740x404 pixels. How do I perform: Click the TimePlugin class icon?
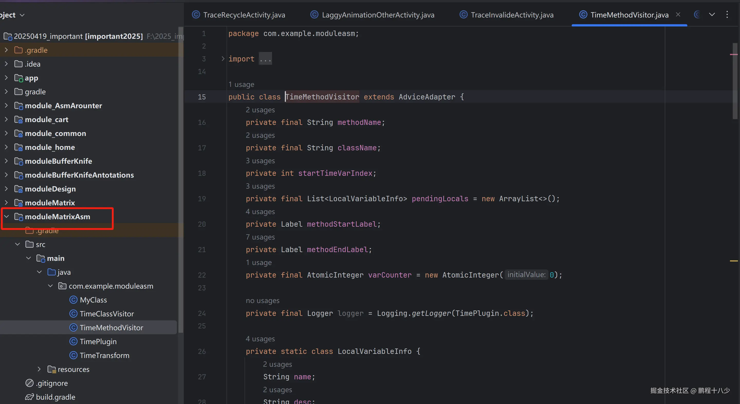coord(73,341)
